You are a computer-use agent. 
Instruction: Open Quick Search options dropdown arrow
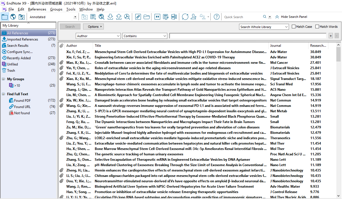[x=270, y=17]
